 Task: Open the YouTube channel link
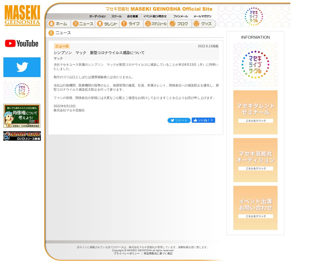click(x=22, y=43)
